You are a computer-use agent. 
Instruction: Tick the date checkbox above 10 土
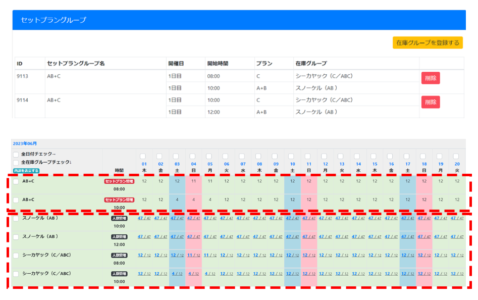[292, 157]
